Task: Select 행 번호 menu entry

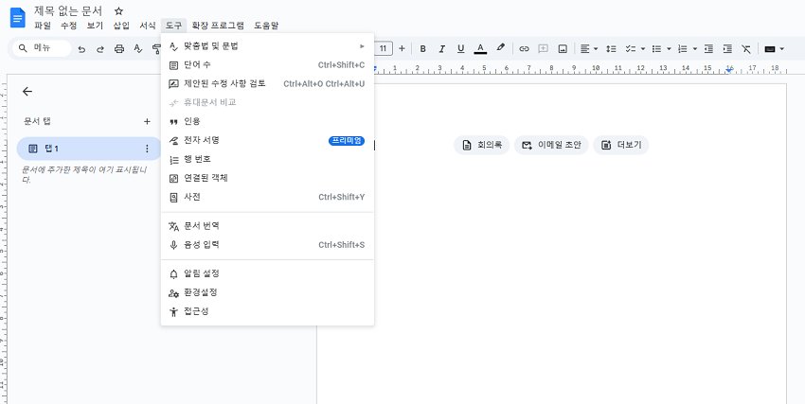Action: tap(267, 159)
